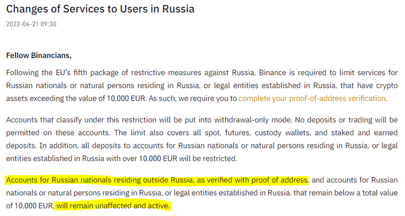Click the text 'assets exceeding the value of 10,000 EUR'

(76, 98)
